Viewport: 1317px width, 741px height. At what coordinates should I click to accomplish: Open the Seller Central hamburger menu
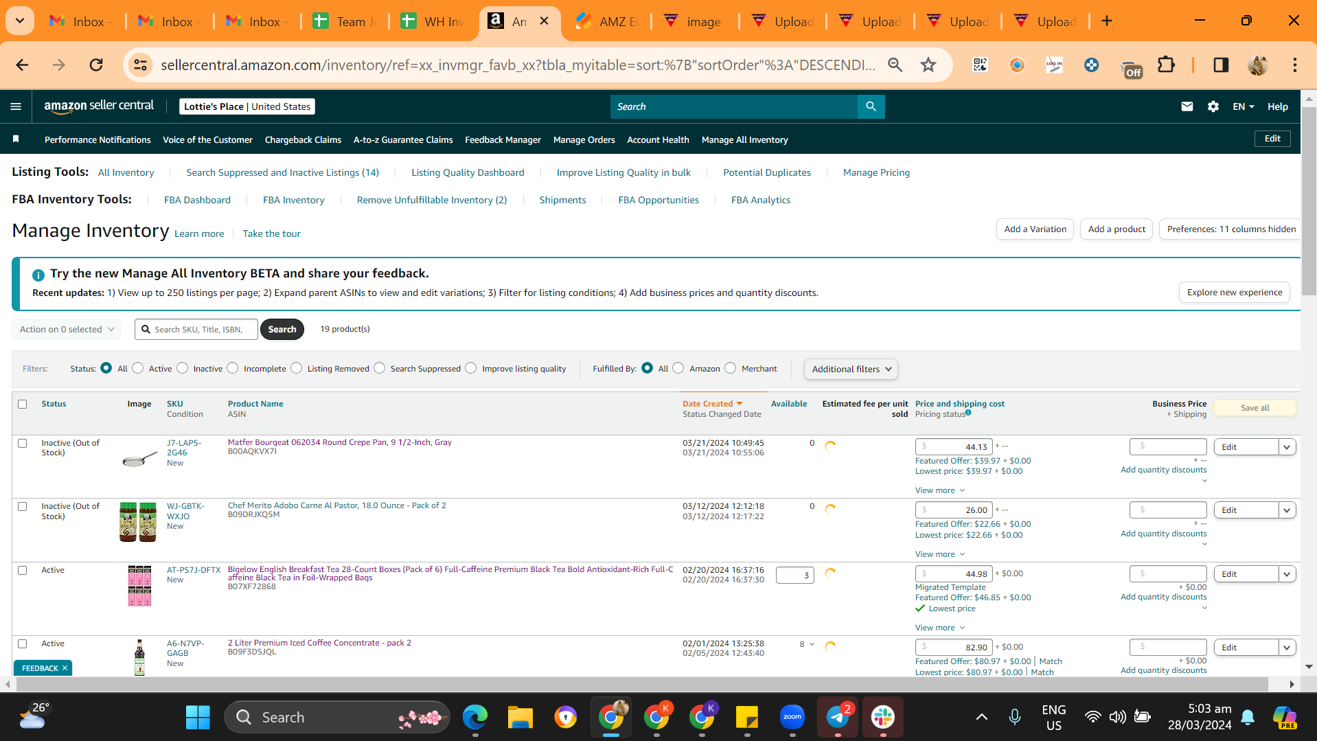(16, 106)
